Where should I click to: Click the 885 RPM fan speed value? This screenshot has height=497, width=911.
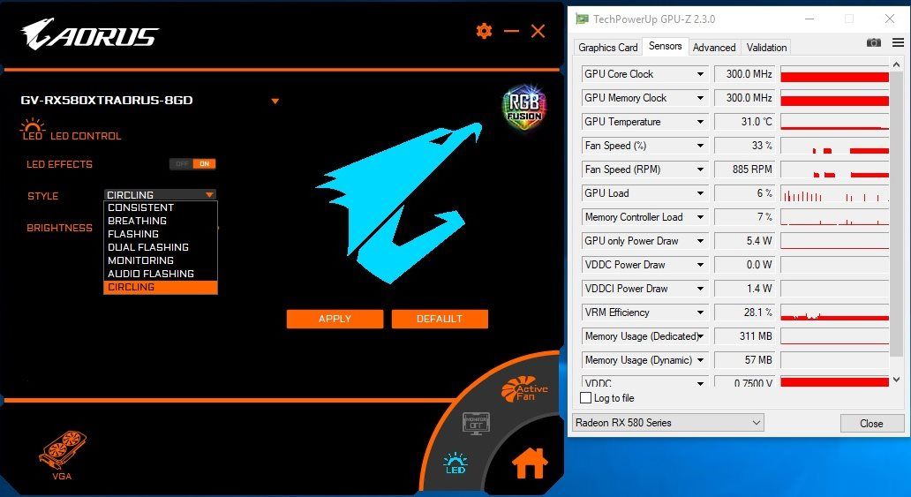744,169
